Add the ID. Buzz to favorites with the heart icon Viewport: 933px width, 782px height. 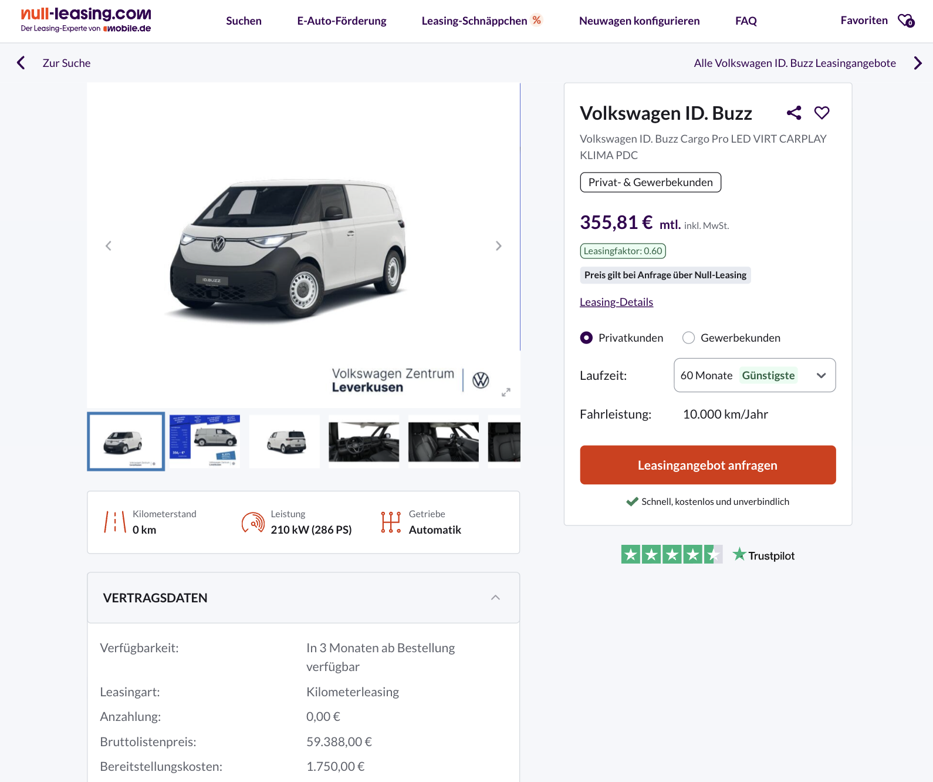(822, 113)
